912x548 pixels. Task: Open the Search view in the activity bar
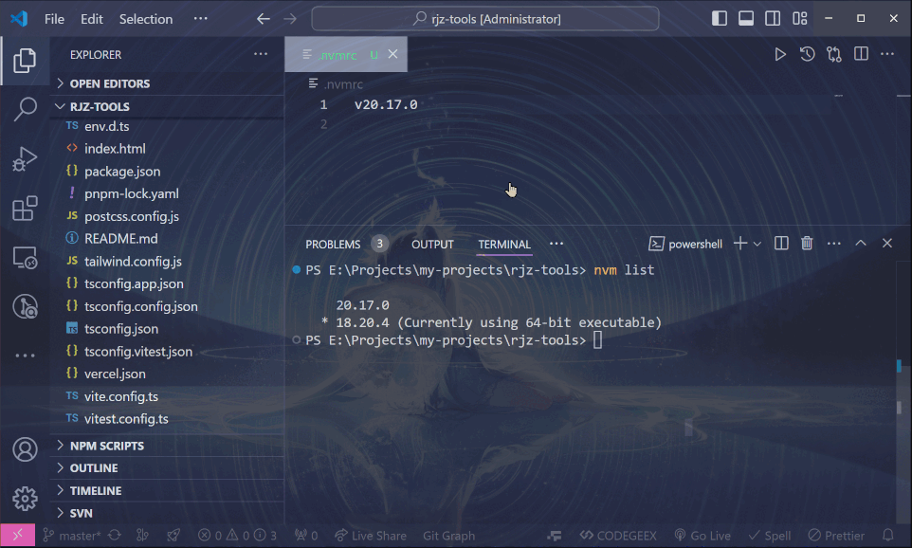click(25, 109)
